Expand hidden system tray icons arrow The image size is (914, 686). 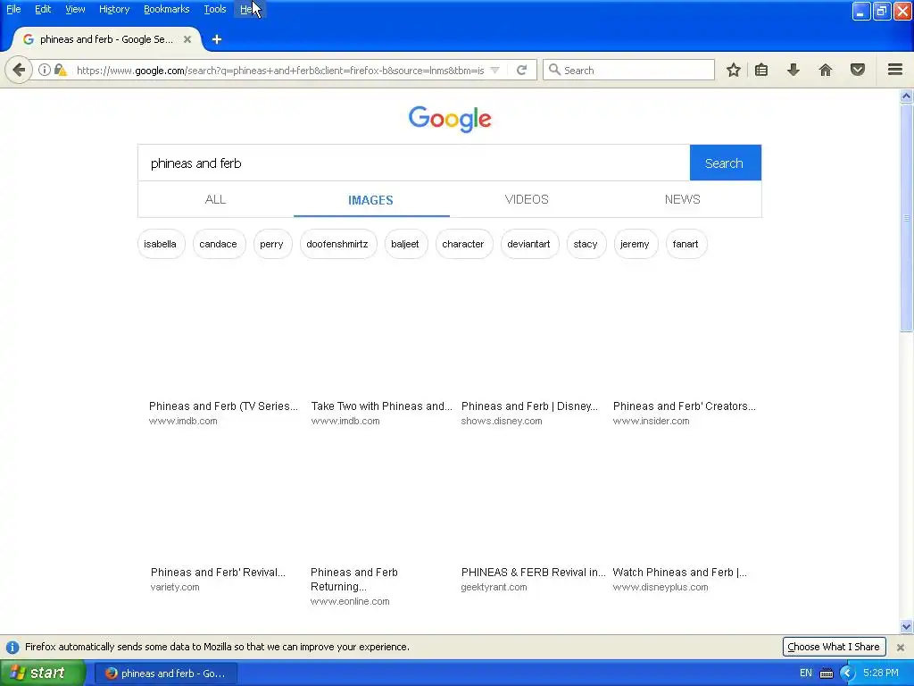tap(848, 673)
